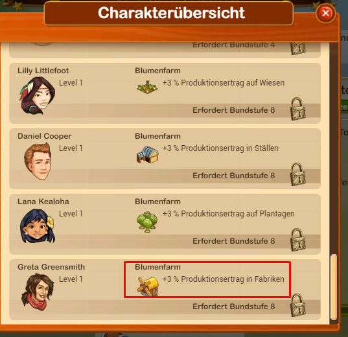This screenshot has height=337, width=348.
Task: Click Lilly Littlefoot's portrait
Action: [x=38, y=95]
